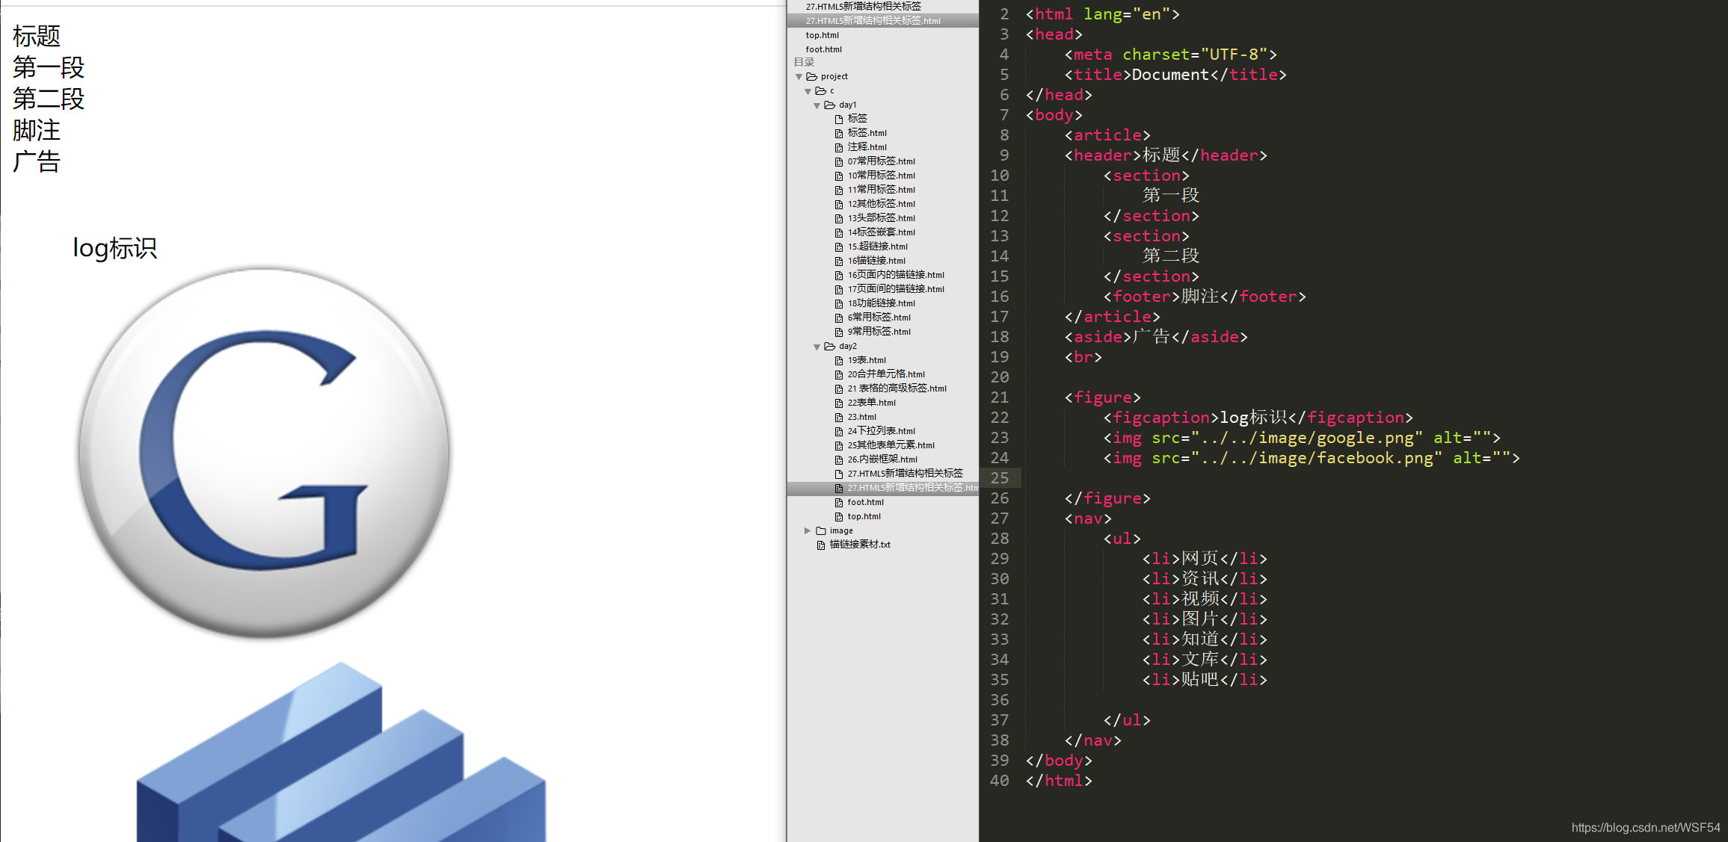Image resolution: width=1728 pixels, height=842 pixels.
Task: Open 22表单.html in the sidebar
Action: pos(871,403)
